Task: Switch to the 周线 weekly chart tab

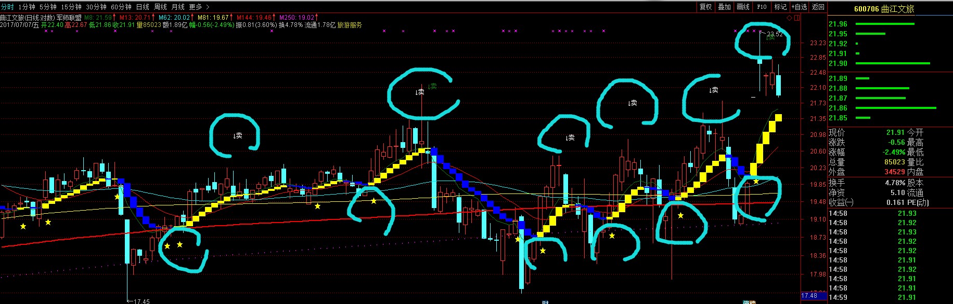Action: click(x=160, y=7)
